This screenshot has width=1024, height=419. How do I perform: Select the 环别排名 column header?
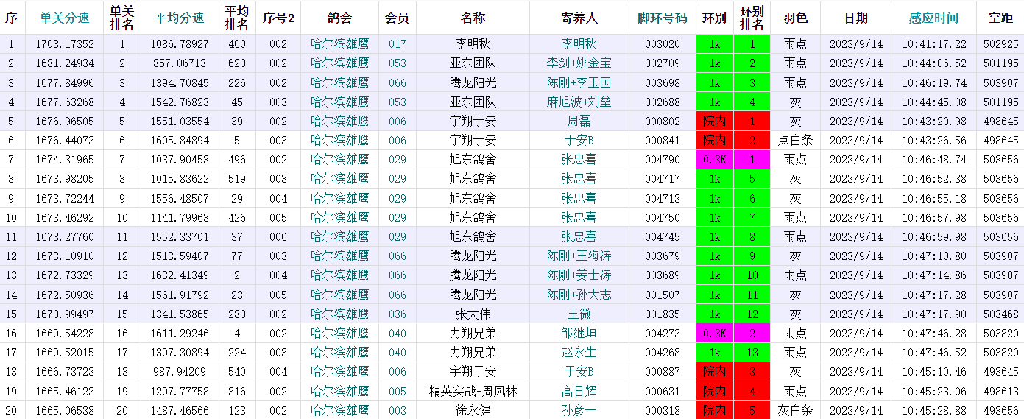coord(752,18)
